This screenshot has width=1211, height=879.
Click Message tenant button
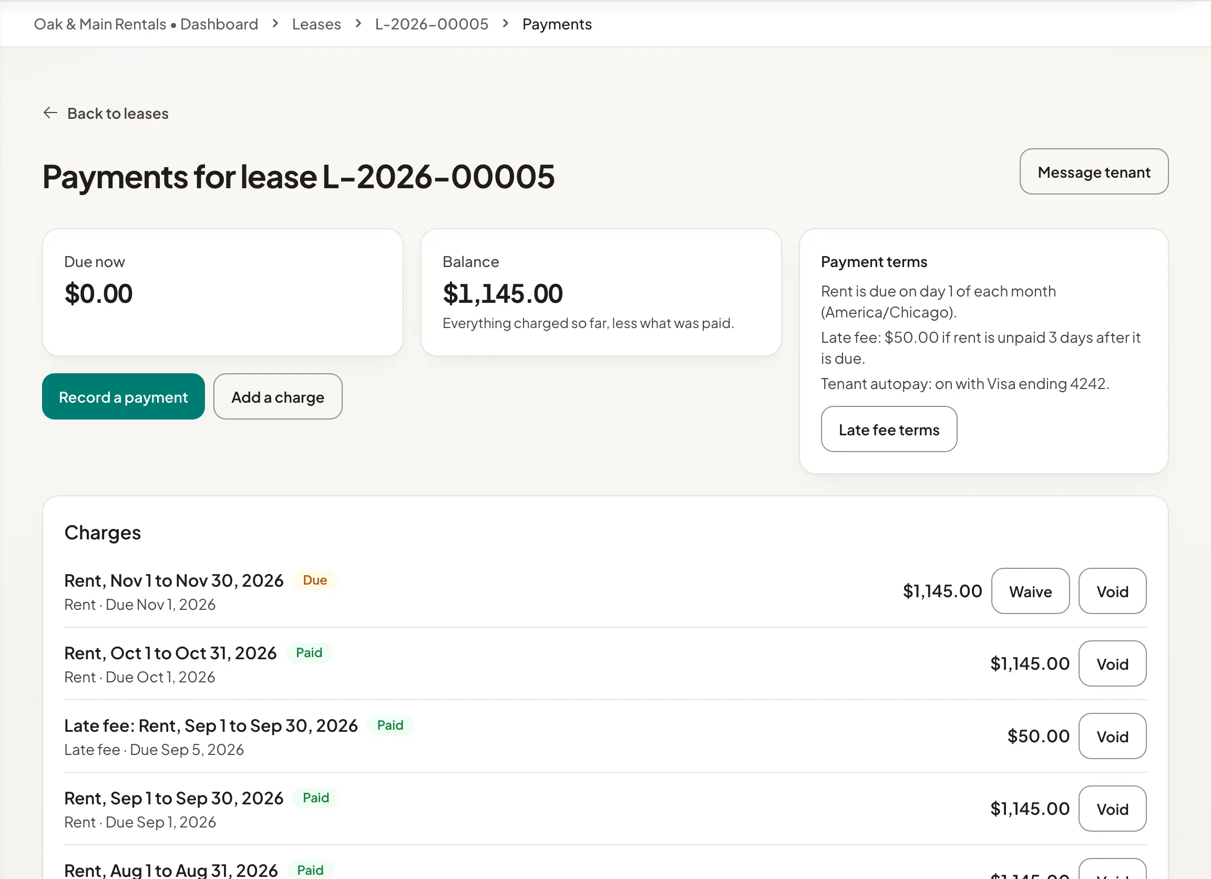point(1094,172)
